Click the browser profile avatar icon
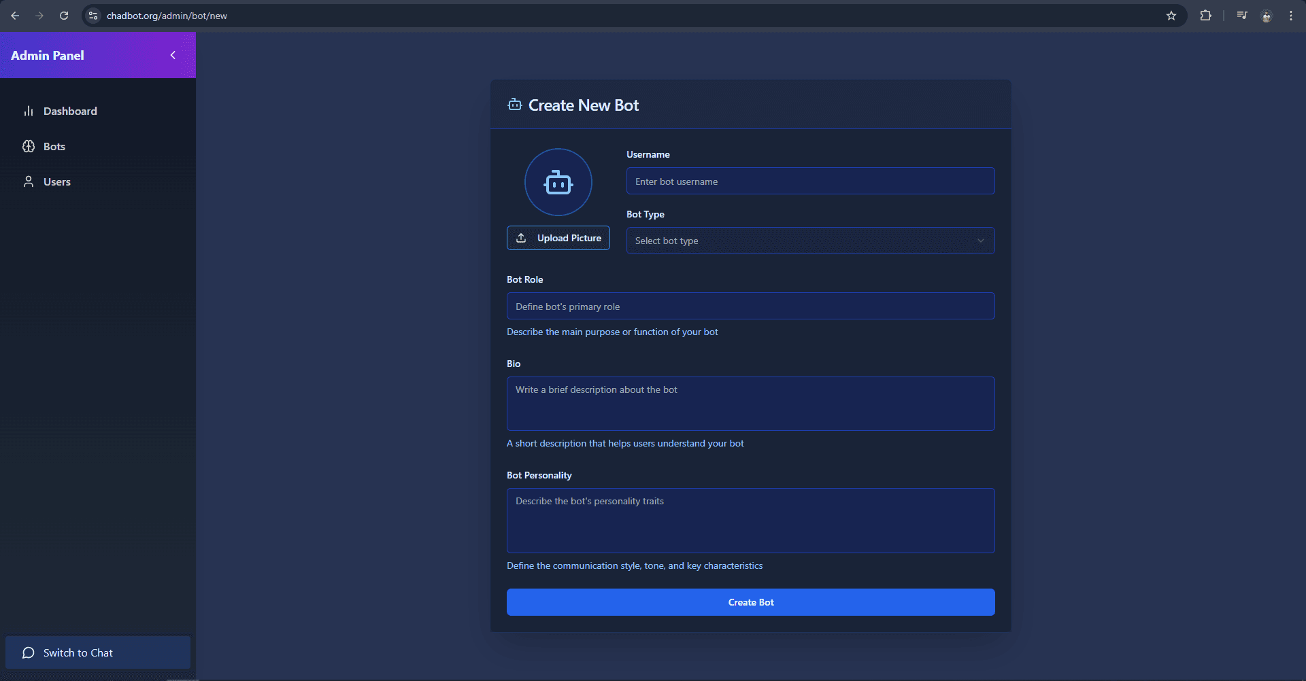This screenshot has height=681, width=1306. pyautogui.click(x=1267, y=15)
